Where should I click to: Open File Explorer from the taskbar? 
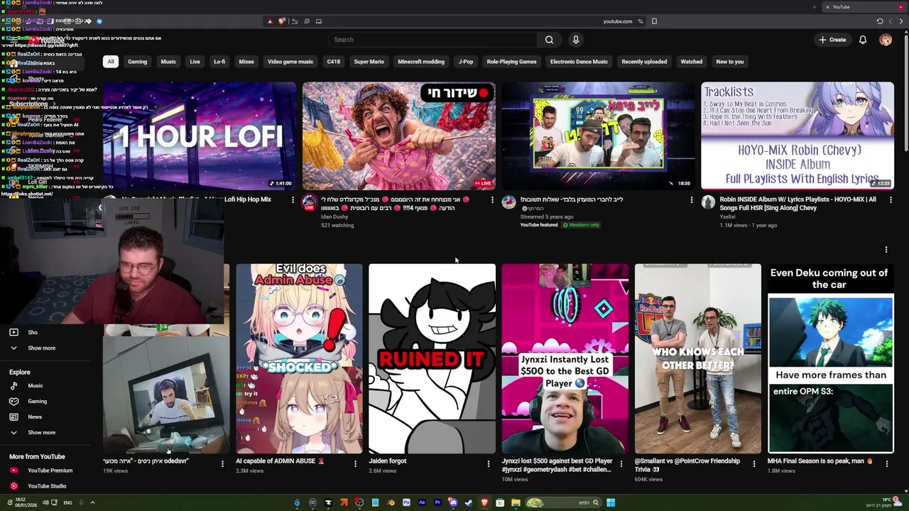click(516, 502)
